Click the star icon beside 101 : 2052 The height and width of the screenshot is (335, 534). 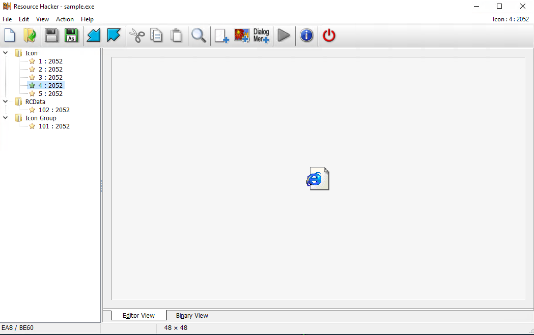[x=32, y=126]
